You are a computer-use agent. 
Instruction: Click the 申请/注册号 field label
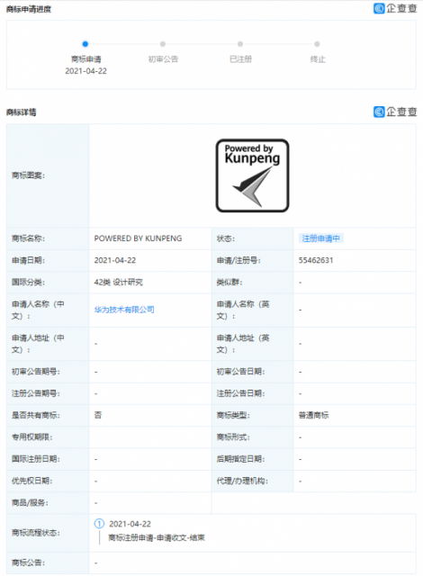click(238, 260)
